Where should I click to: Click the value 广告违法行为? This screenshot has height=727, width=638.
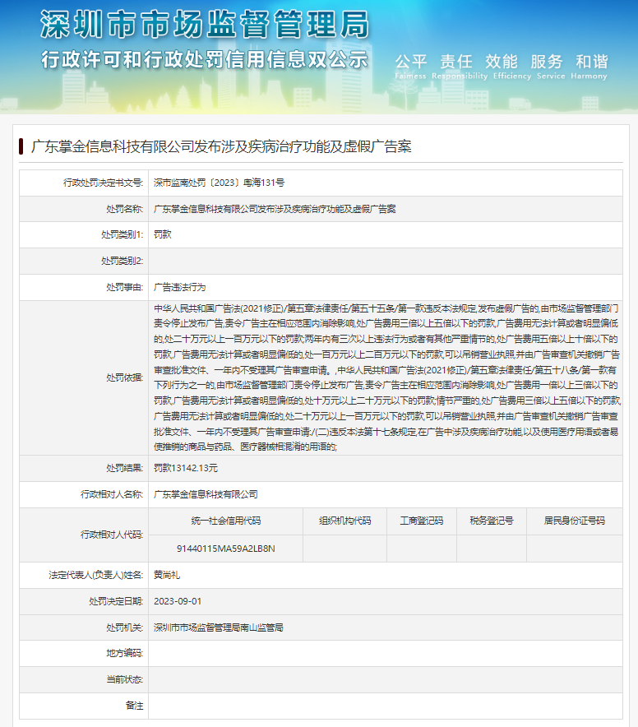point(179,288)
